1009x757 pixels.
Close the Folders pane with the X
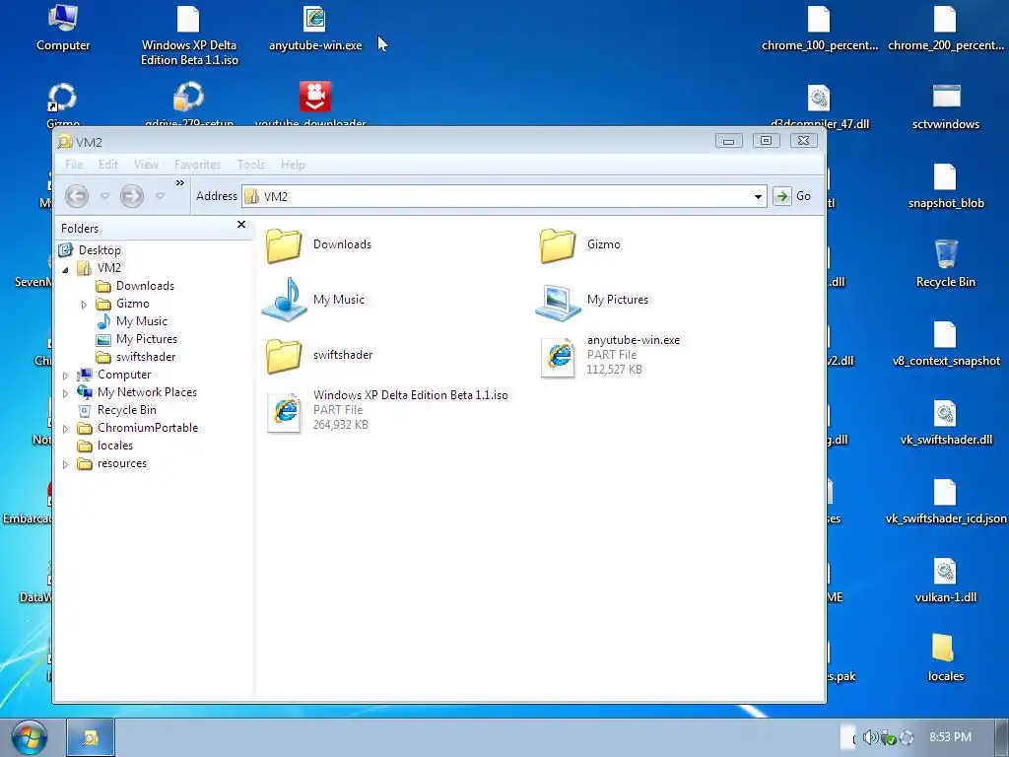(241, 224)
